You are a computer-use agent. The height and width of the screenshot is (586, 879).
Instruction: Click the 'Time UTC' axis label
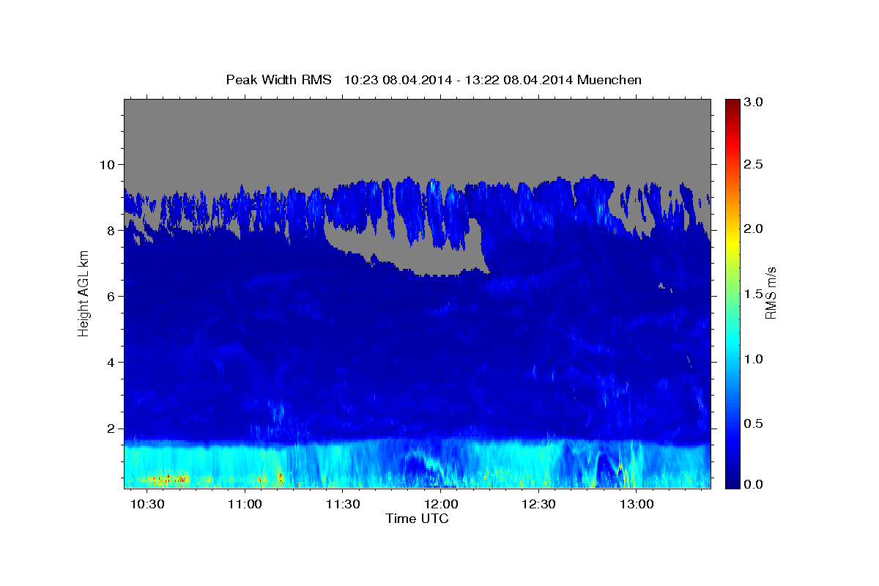pos(417,519)
